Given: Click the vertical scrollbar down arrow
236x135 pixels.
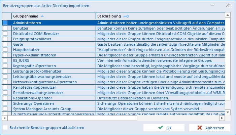Looking at the screenshot, I should click(x=228, y=112).
